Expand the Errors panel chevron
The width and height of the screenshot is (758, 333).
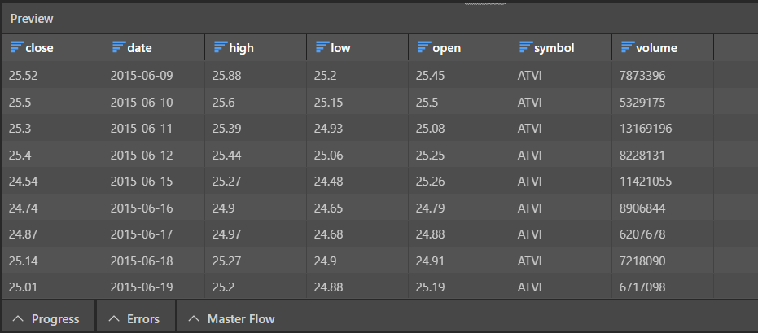click(113, 319)
